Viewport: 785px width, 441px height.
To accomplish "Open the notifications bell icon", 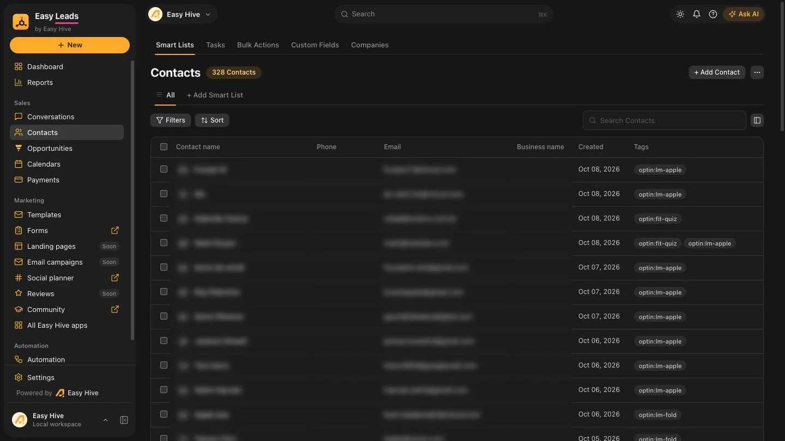I will (697, 14).
